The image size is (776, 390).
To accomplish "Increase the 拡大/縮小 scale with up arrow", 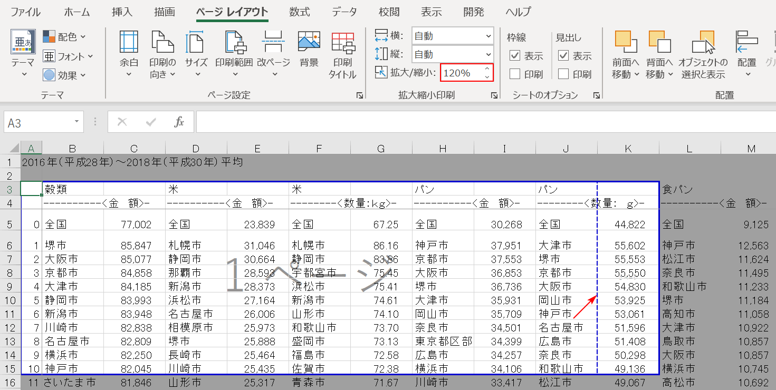I will tap(486, 69).
